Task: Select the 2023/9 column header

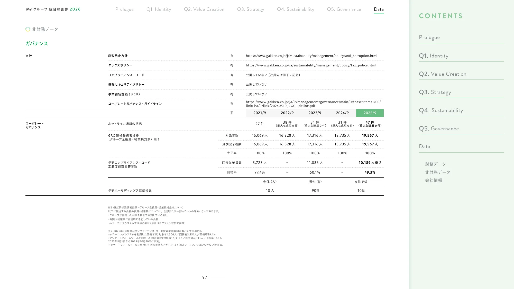Action: (315, 113)
